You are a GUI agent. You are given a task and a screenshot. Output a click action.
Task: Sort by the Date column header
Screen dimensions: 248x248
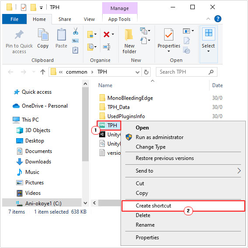point(217,85)
